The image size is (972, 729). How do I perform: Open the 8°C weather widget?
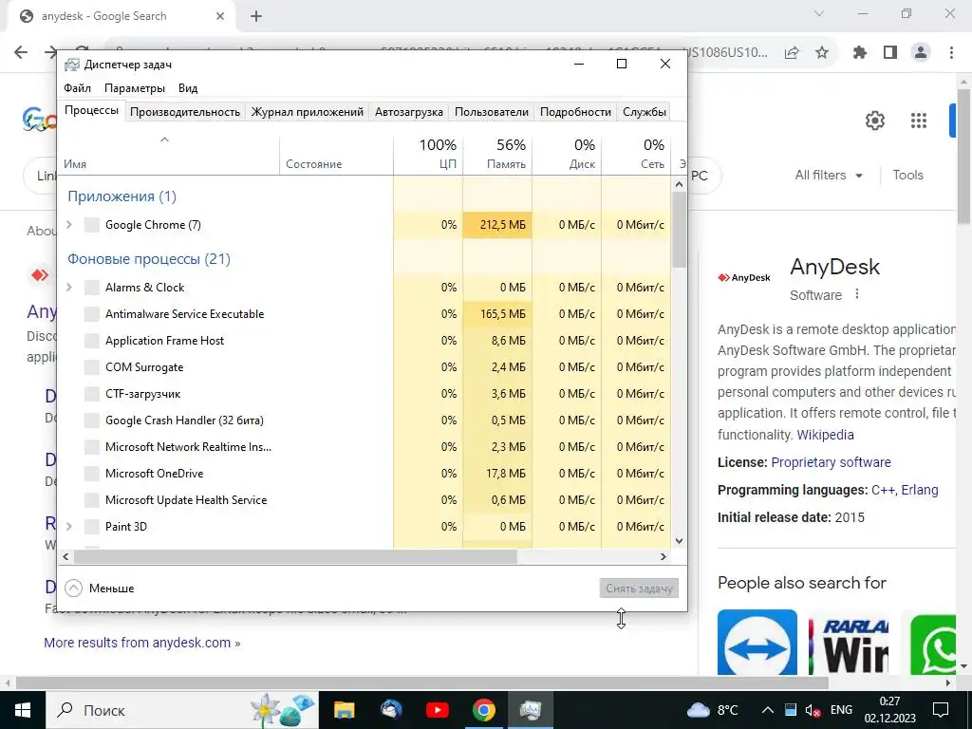point(713,710)
